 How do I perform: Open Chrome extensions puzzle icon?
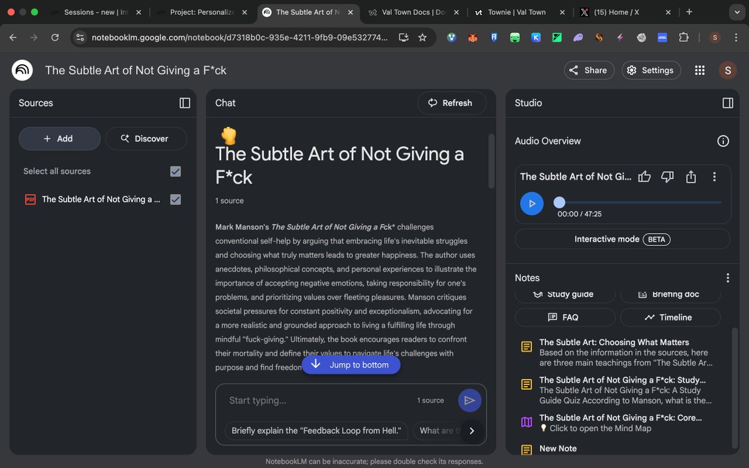click(684, 37)
